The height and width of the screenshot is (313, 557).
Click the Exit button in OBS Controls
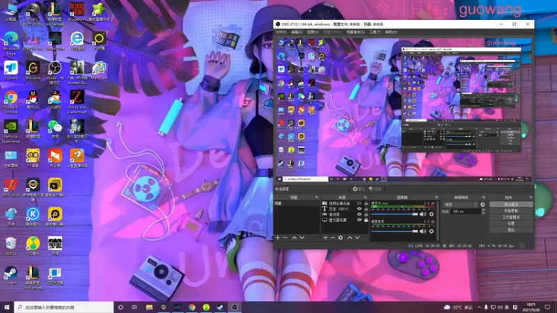tap(511, 230)
